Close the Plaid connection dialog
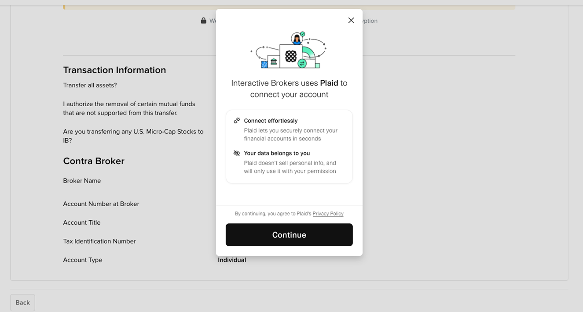583x312 pixels. coord(351,21)
